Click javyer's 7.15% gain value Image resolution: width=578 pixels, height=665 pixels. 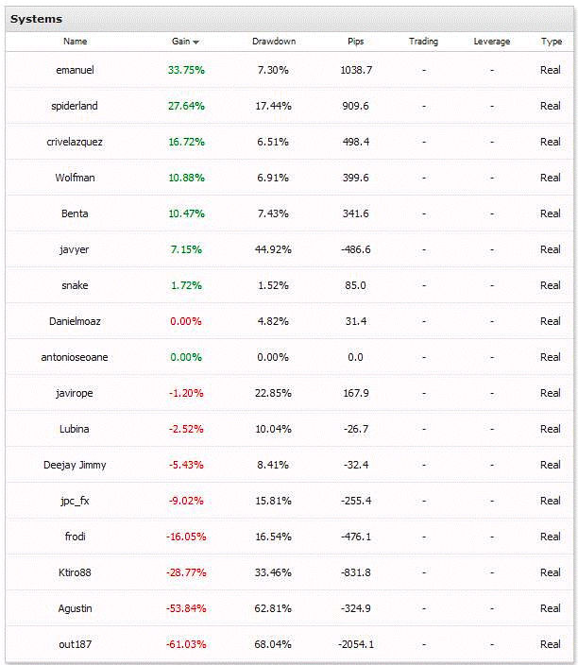[x=186, y=249]
